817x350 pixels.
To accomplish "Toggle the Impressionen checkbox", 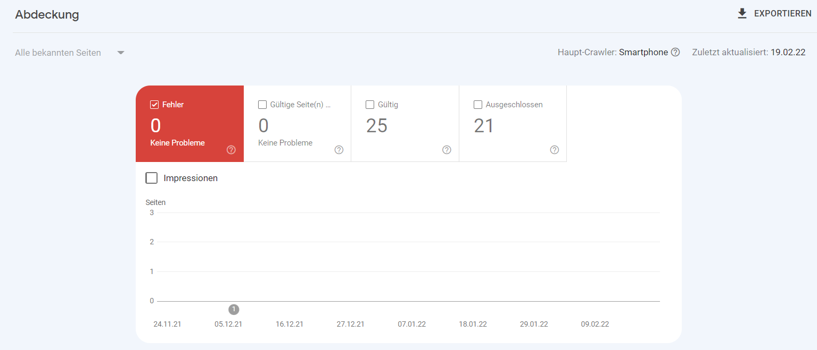I will tap(151, 177).
